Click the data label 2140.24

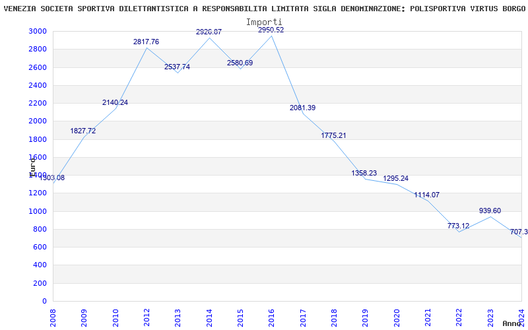[x=115, y=103]
